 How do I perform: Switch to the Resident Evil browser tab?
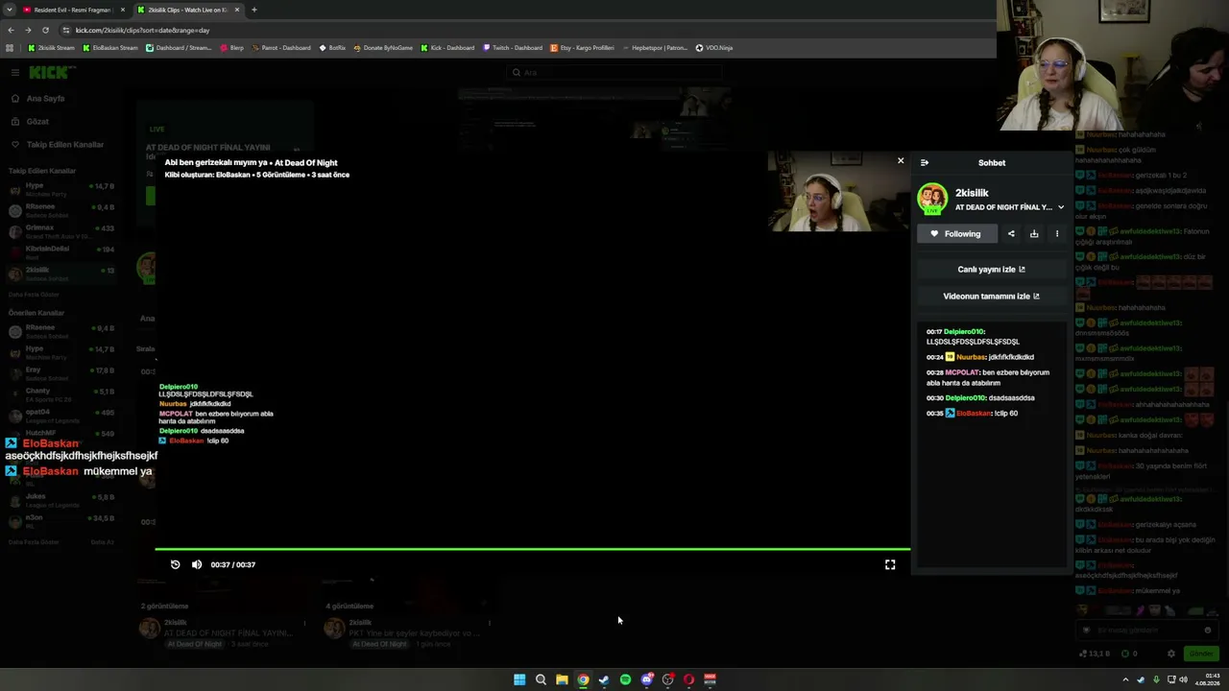pos(73,10)
